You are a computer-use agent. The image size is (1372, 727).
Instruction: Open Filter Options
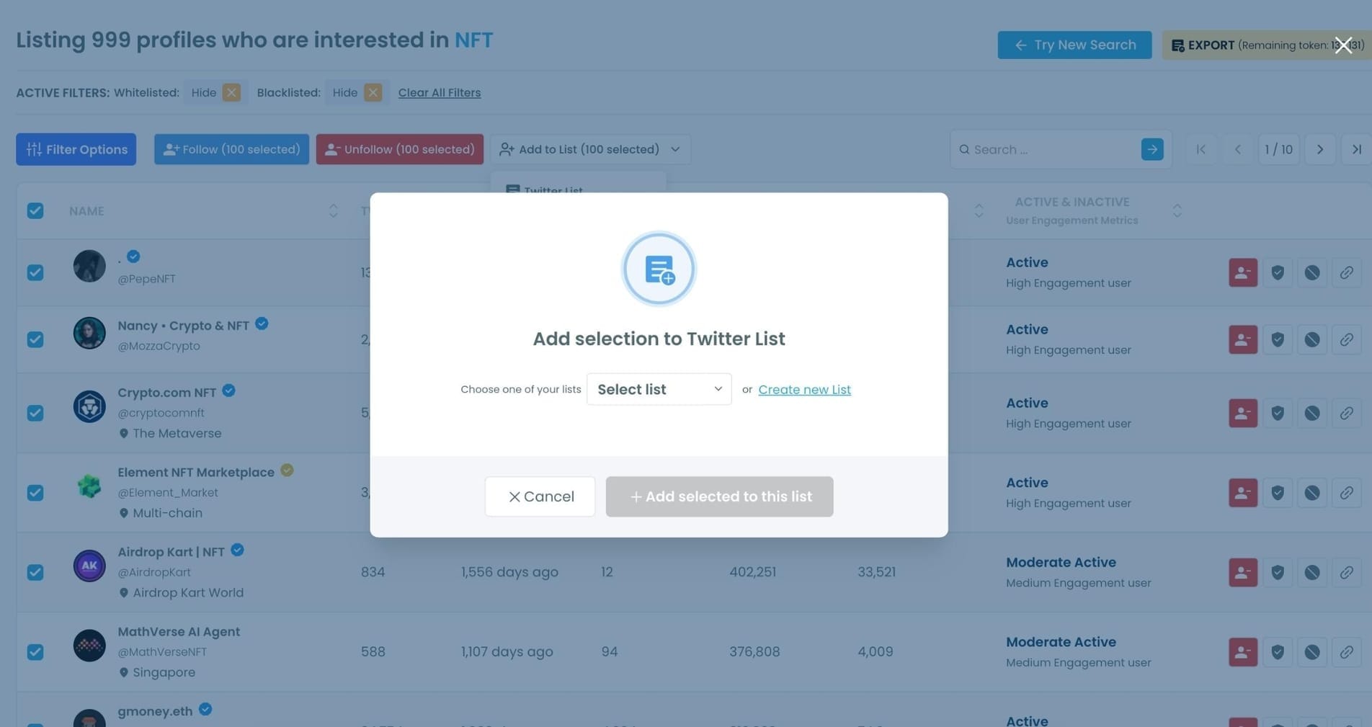click(x=76, y=149)
